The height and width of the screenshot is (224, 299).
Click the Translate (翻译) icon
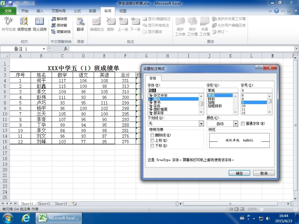tap(80, 24)
